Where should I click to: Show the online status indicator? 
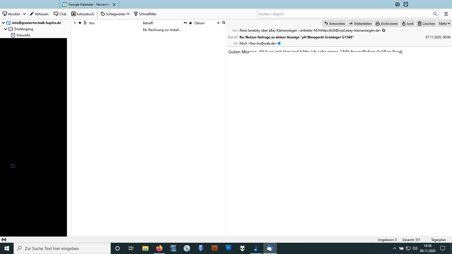pos(4,240)
